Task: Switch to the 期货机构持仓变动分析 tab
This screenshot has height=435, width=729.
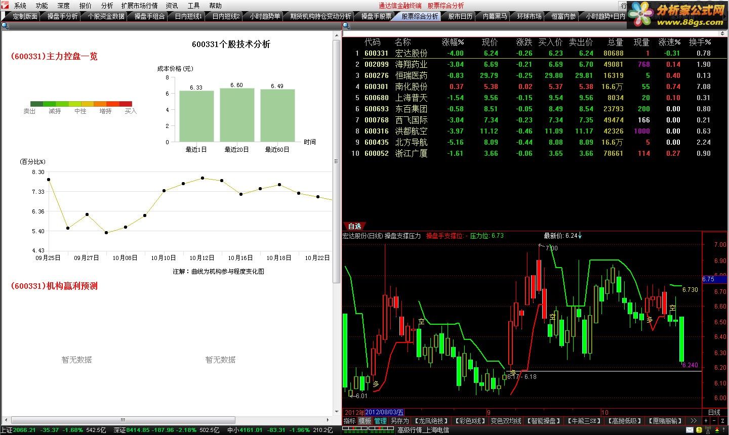Action: 320,16
